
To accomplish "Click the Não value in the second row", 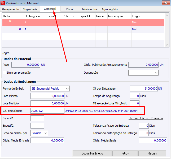I will coord(135,29).
